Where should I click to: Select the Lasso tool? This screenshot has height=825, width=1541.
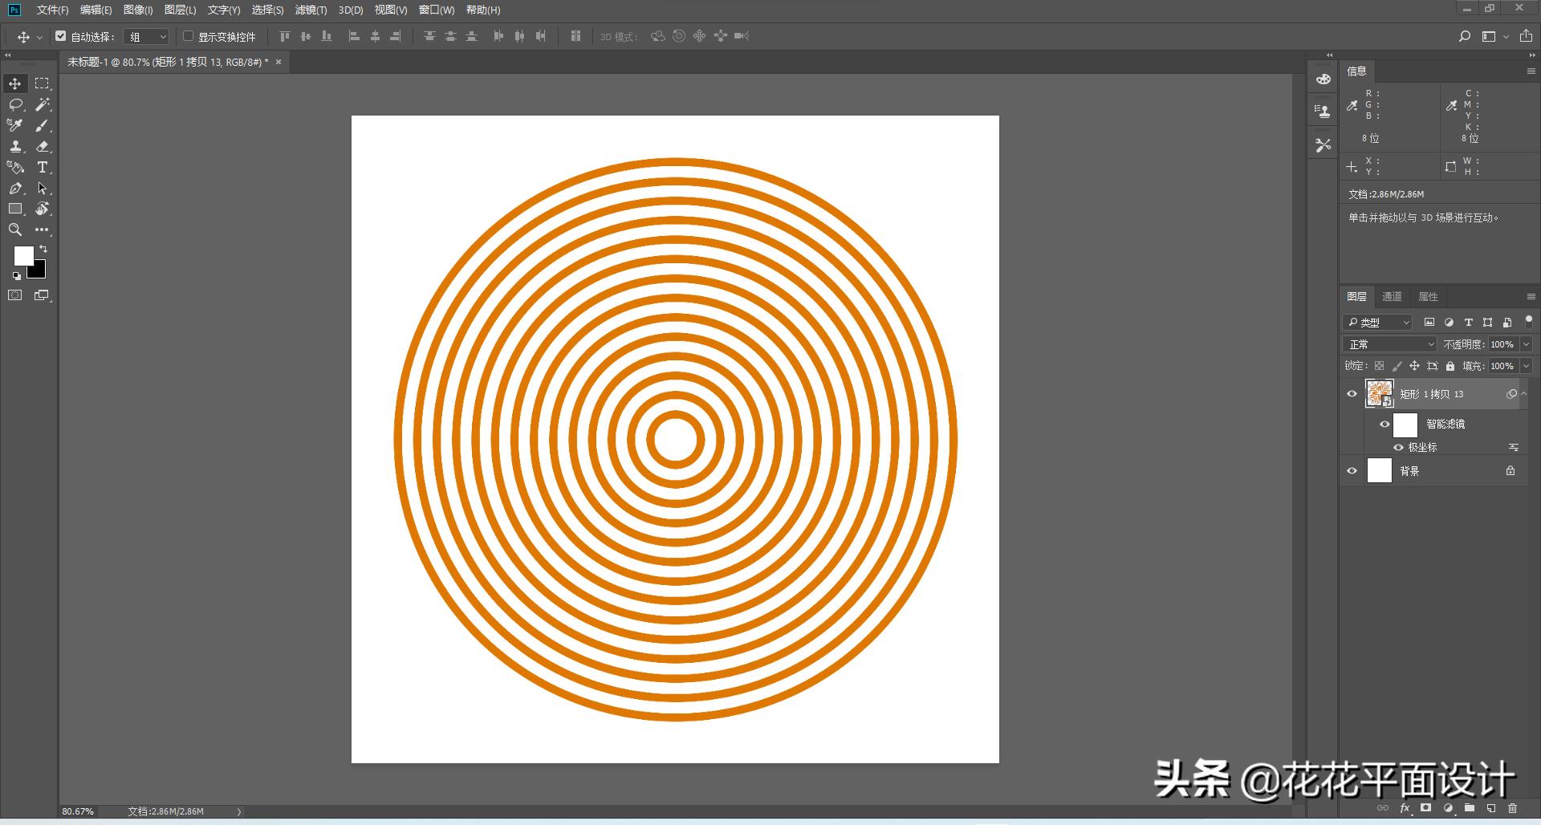(15, 104)
